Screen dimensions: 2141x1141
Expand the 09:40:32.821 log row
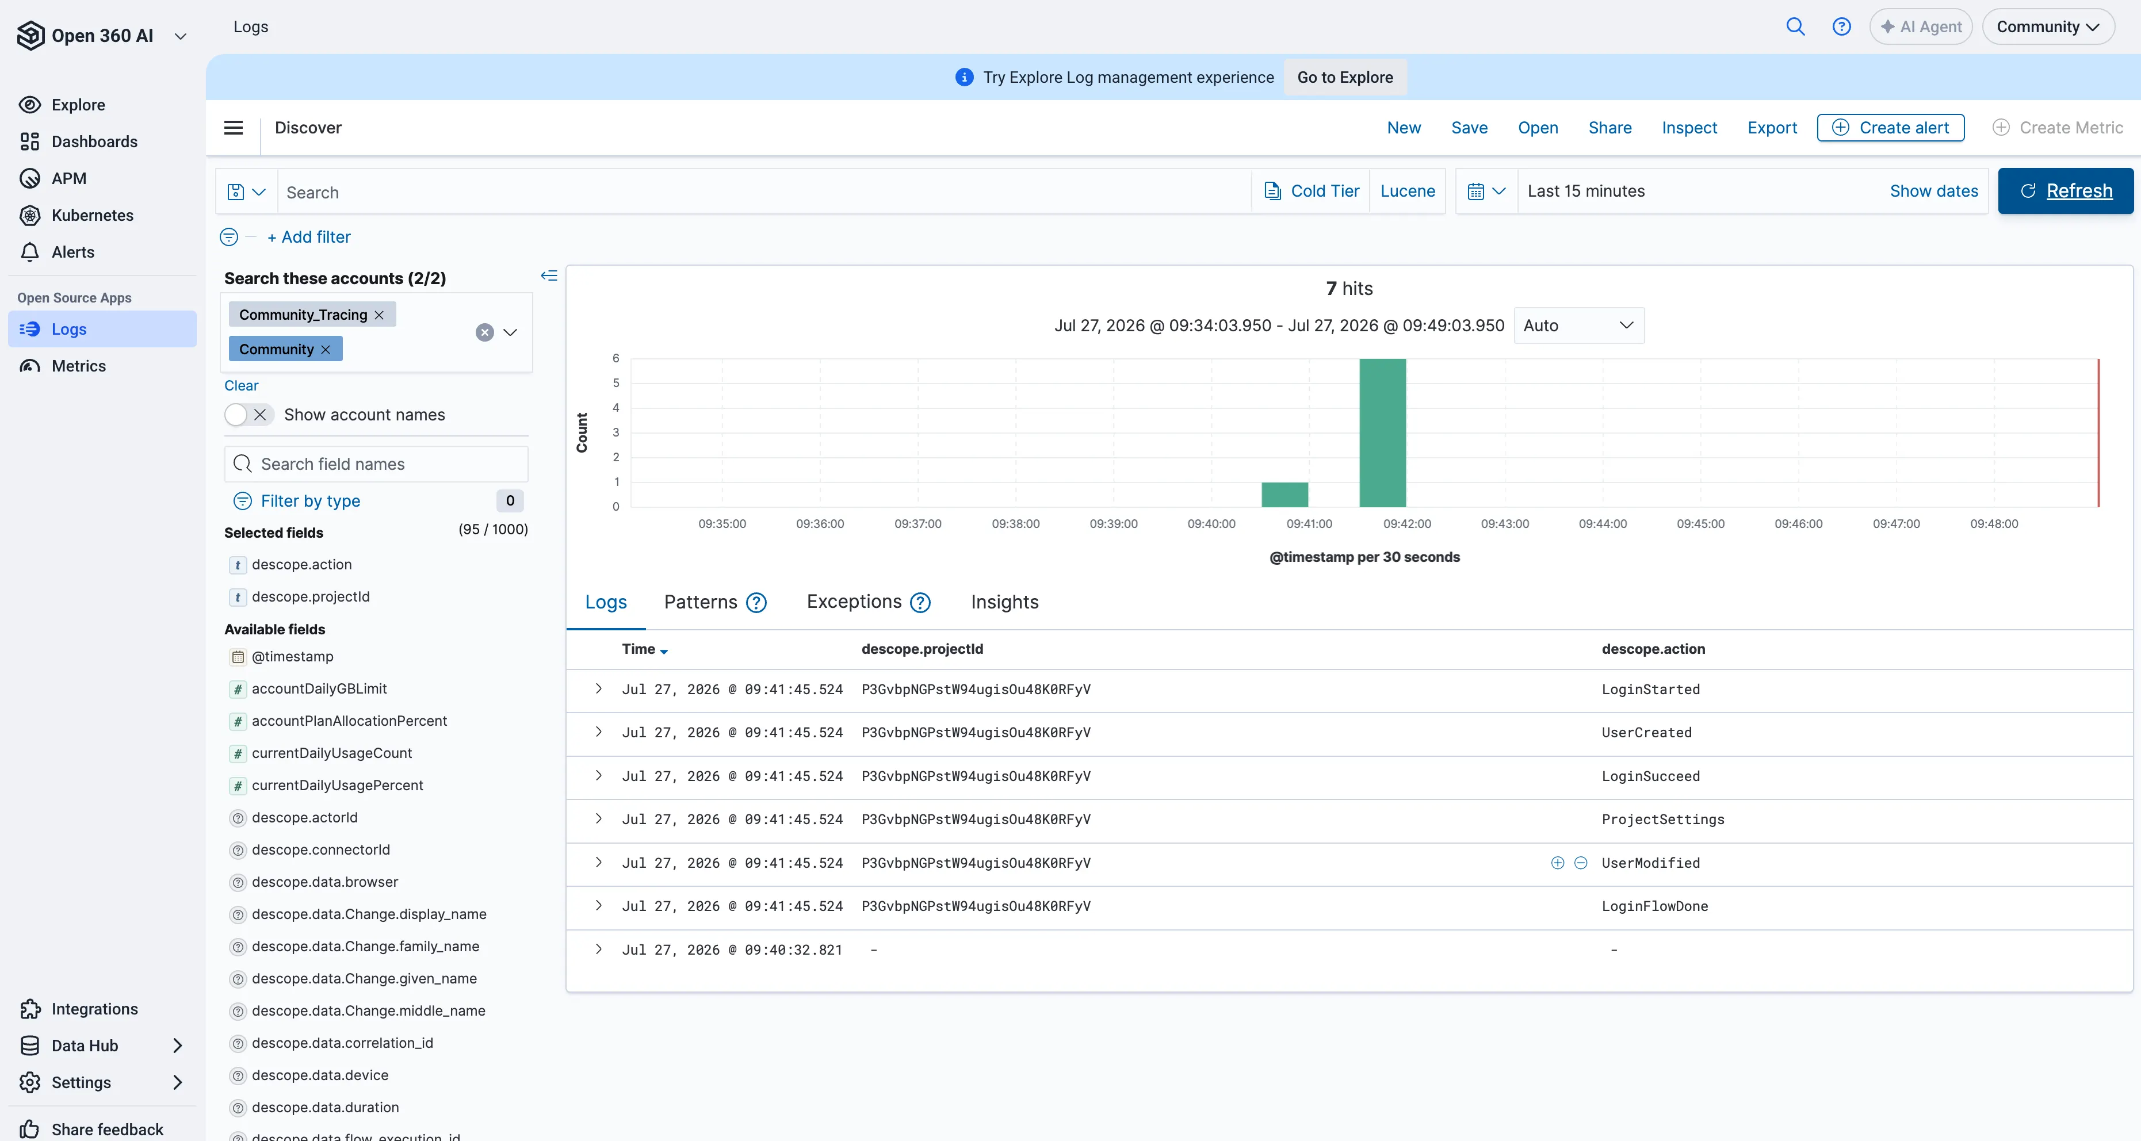(598, 948)
